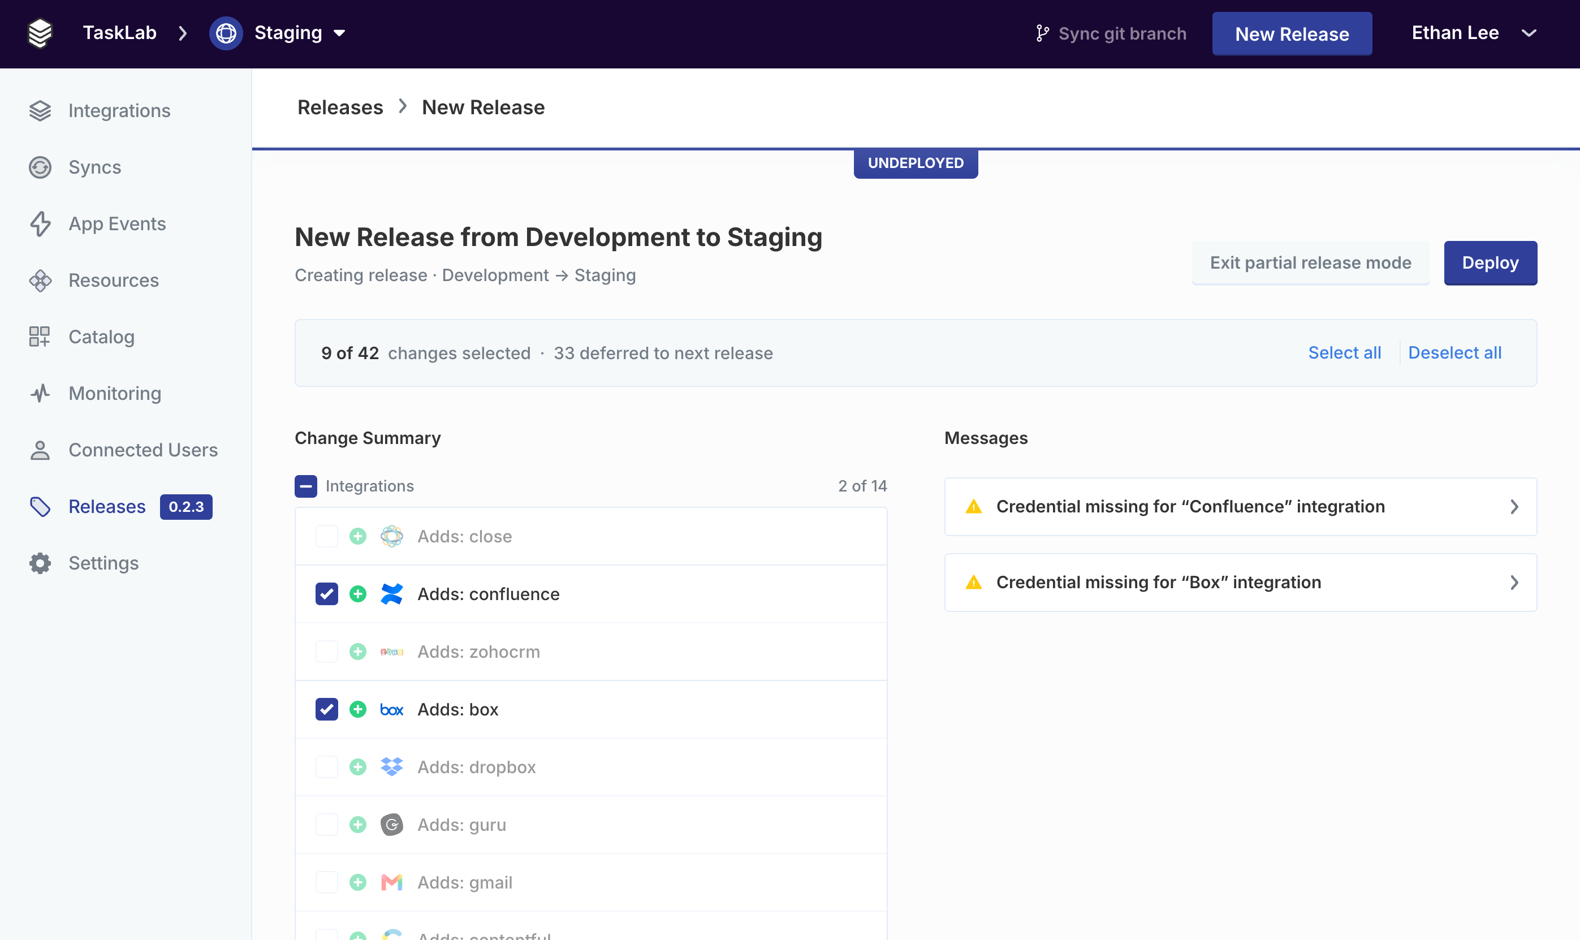The width and height of the screenshot is (1580, 940).
Task: Click the TaskLab stacked-layers logo
Action: [40, 33]
